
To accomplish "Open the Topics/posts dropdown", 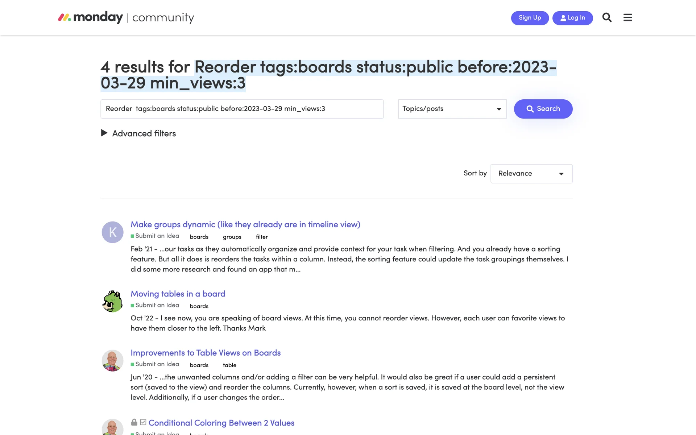I will [452, 109].
